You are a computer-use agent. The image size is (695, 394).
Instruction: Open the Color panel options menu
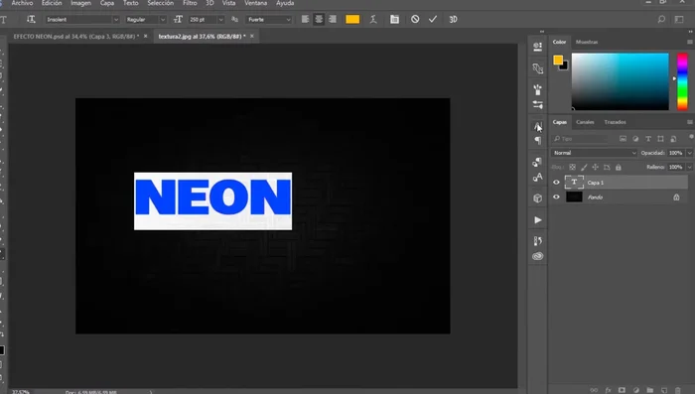coord(690,42)
